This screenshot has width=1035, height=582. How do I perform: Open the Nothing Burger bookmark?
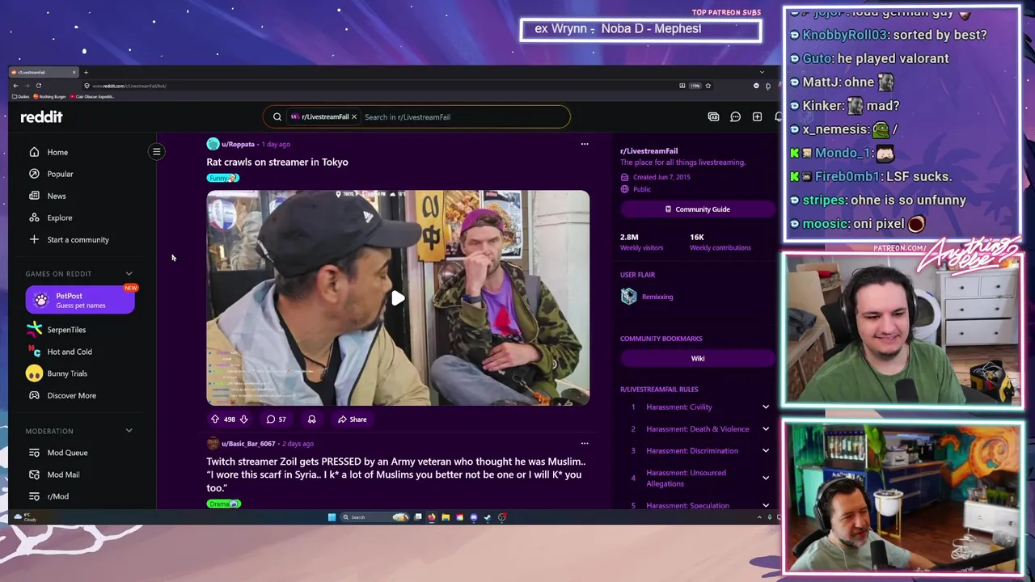tap(52, 97)
